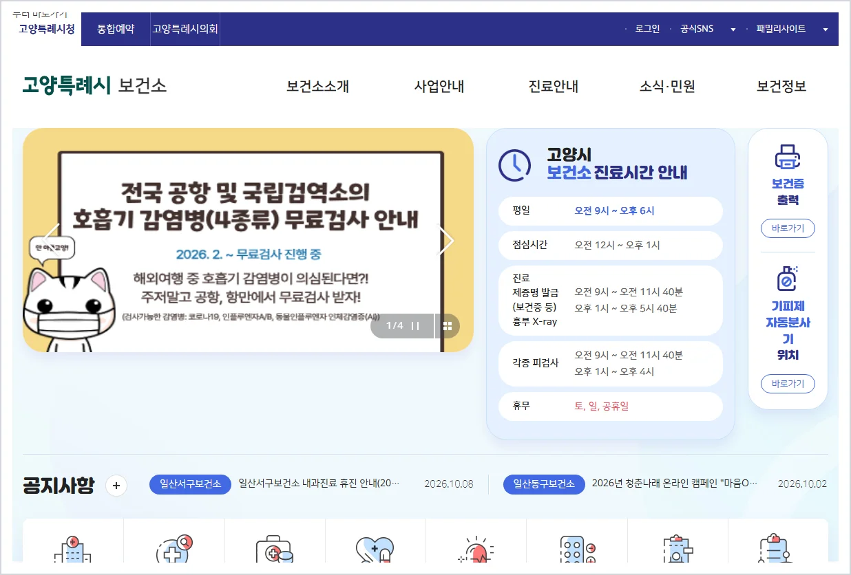
Task: Click the blue clipboard icon
Action: pos(677,550)
